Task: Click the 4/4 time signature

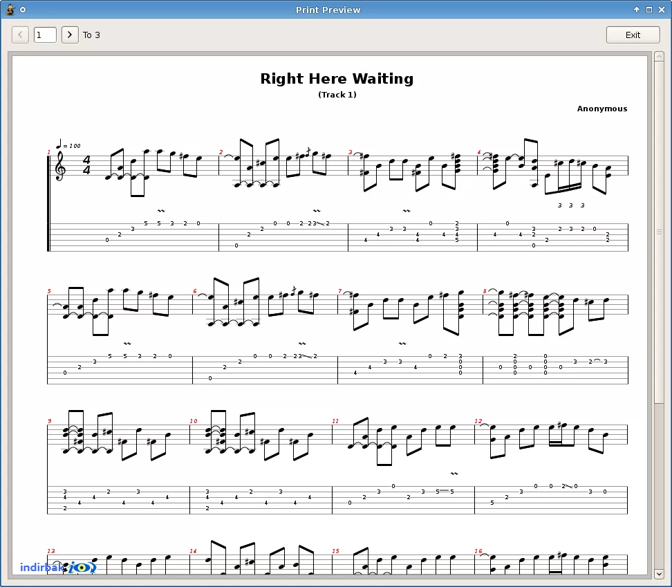Action: coord(86,165)
